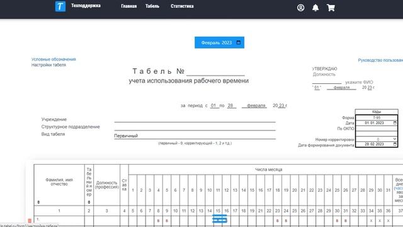The height and width of the screenshot is (227, 403).
Task: Open calendar icon on Февраль 2023 button
Action: (x=239, y=42)
